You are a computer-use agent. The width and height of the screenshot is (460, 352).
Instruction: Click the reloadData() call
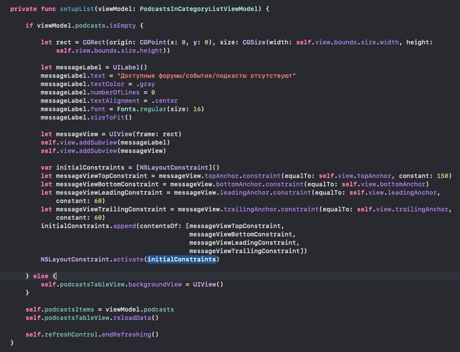point(136,317)
